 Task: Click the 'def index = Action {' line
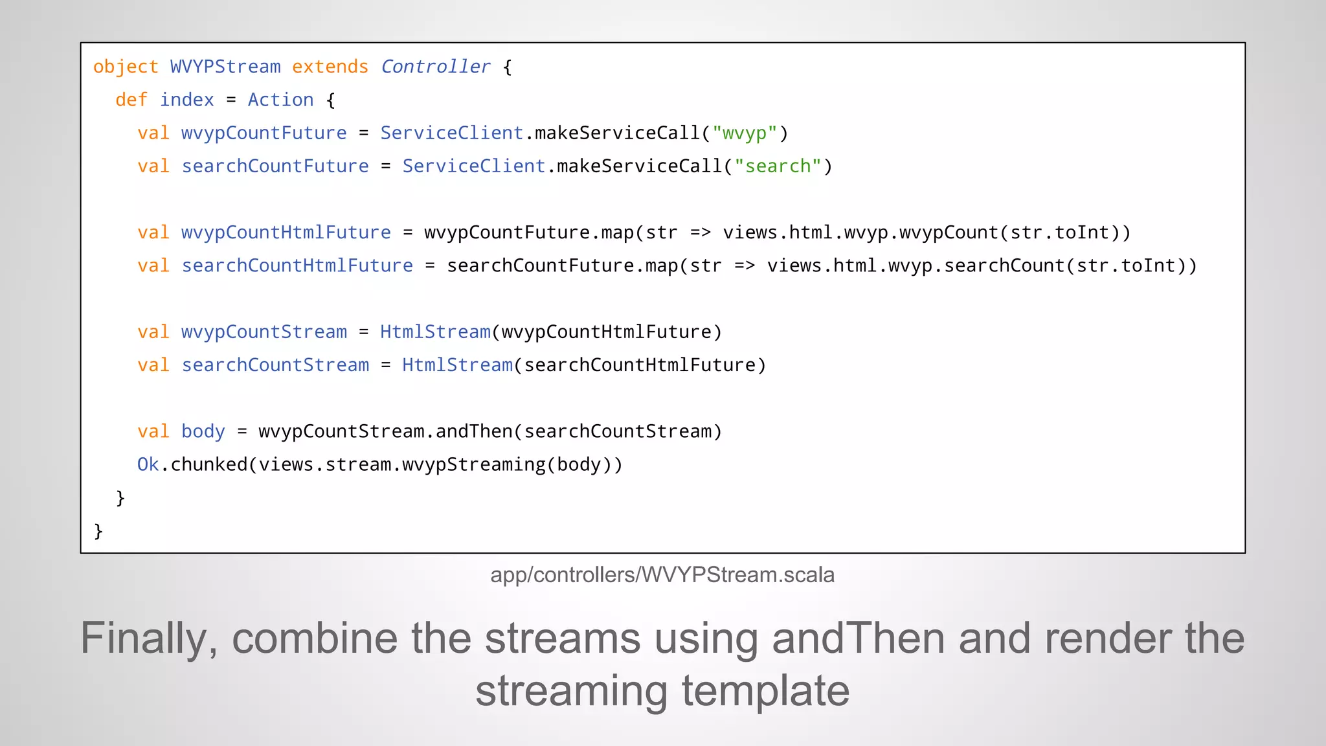pyautogui.click(x=225, y=100)
